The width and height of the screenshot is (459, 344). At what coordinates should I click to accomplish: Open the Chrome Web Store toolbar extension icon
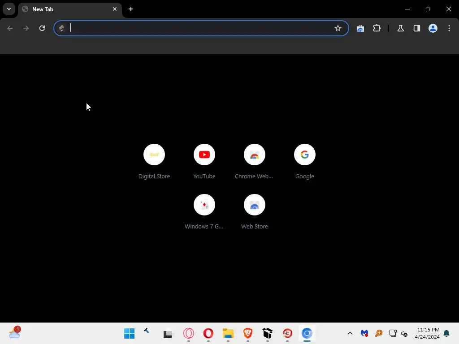coord(360,28)
